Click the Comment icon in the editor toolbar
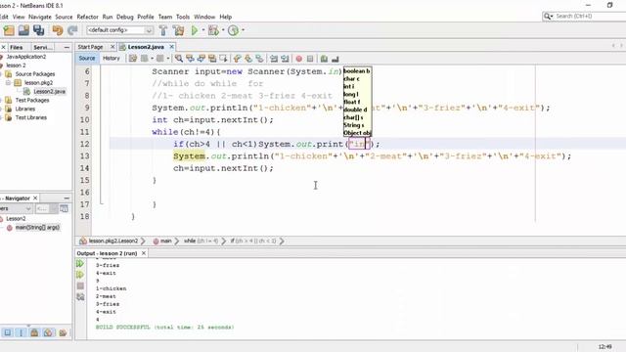Viewport: 626px width, 352px height. (x=324, y=59)
